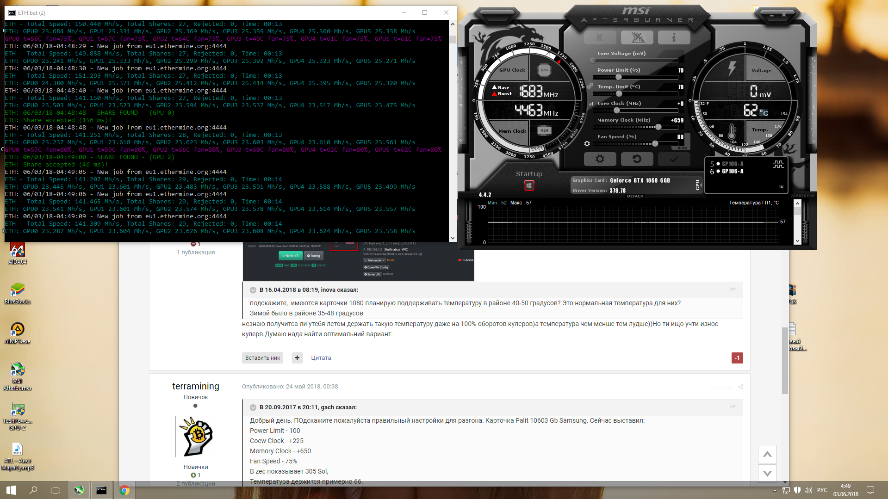This screenshot has height=499, width=888.
Task: Open the Windows Start menu
Action: click(11, 490)
